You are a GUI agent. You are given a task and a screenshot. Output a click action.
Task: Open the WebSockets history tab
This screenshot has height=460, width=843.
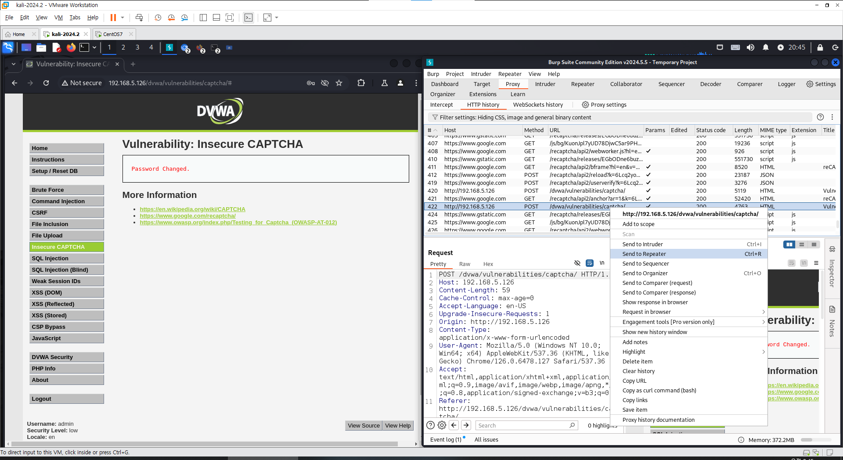[x=538, y=105]
